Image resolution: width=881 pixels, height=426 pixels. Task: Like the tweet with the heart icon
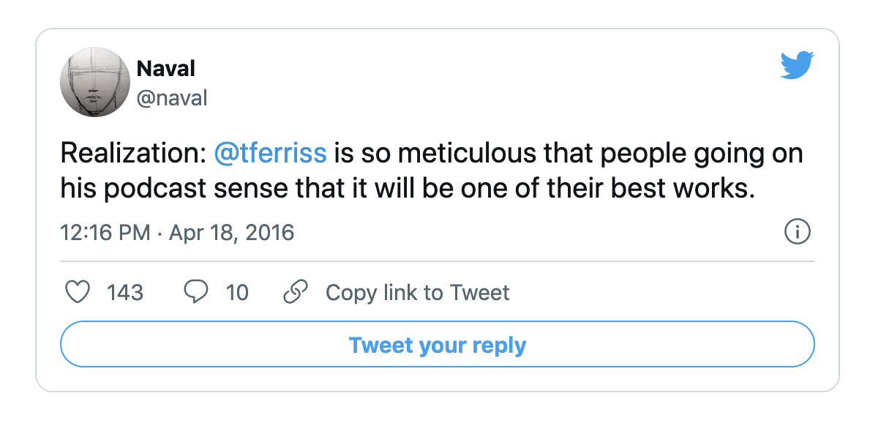click(x=78, y=293)
